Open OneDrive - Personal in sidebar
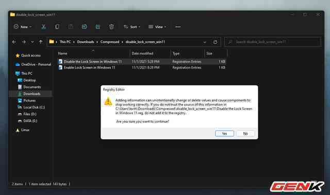The width and height of the screenshot is (330, 195). (x=33, y=64)
